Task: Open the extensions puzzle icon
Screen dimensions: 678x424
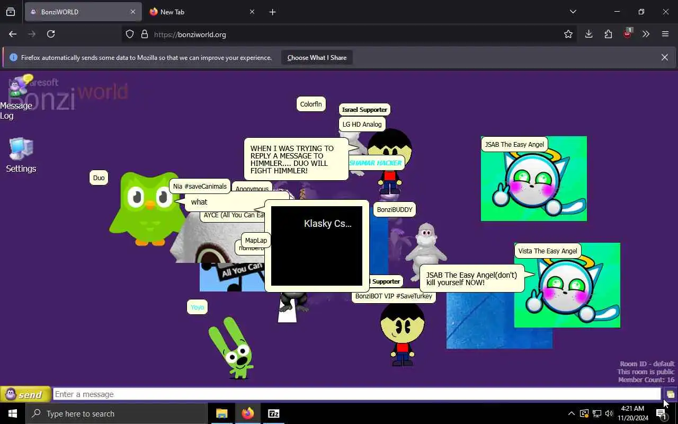Action: point(608,34)
